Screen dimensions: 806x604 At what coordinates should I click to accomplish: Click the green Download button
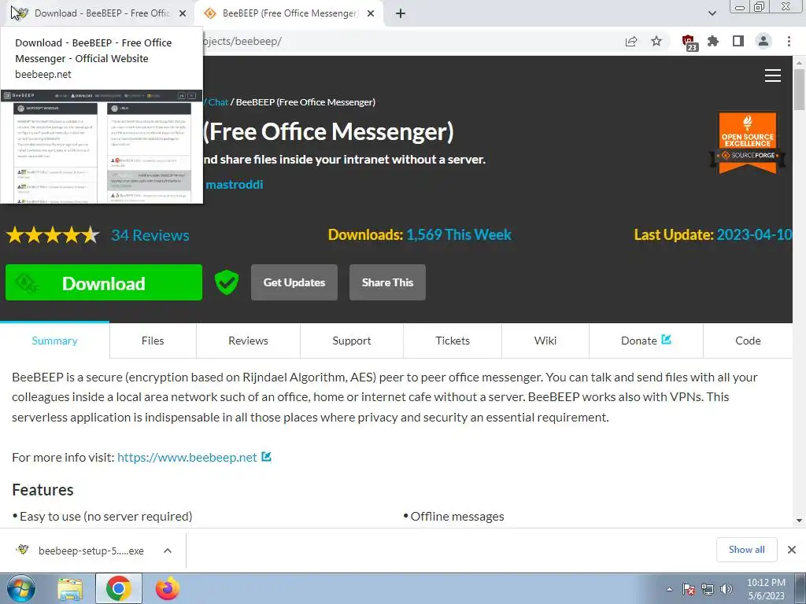coord(104,282)
